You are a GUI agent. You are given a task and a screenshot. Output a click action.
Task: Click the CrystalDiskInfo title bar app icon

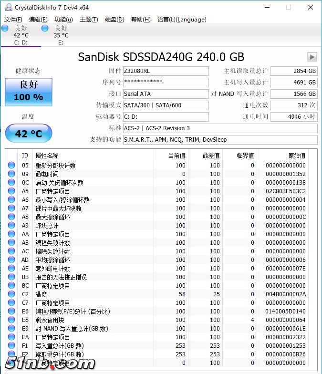click(x=9, y=7)
